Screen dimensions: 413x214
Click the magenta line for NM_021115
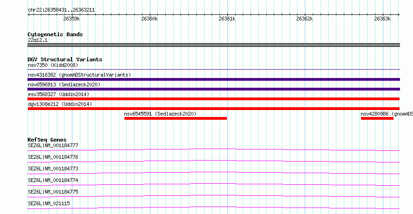(213, 208)
